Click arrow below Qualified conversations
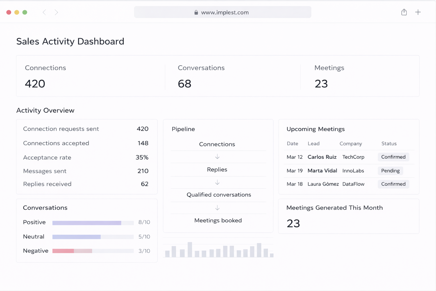 point(217,208)
